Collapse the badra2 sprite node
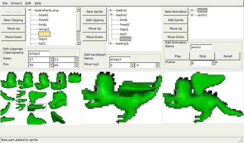244x143 pixels. coord(111,15)
